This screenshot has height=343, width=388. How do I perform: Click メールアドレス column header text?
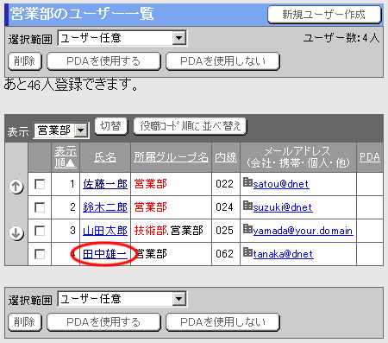[x=298, y=157]
